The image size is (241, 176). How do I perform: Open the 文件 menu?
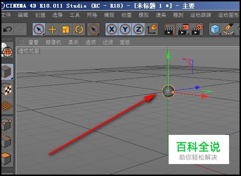(x=6, y=15)
